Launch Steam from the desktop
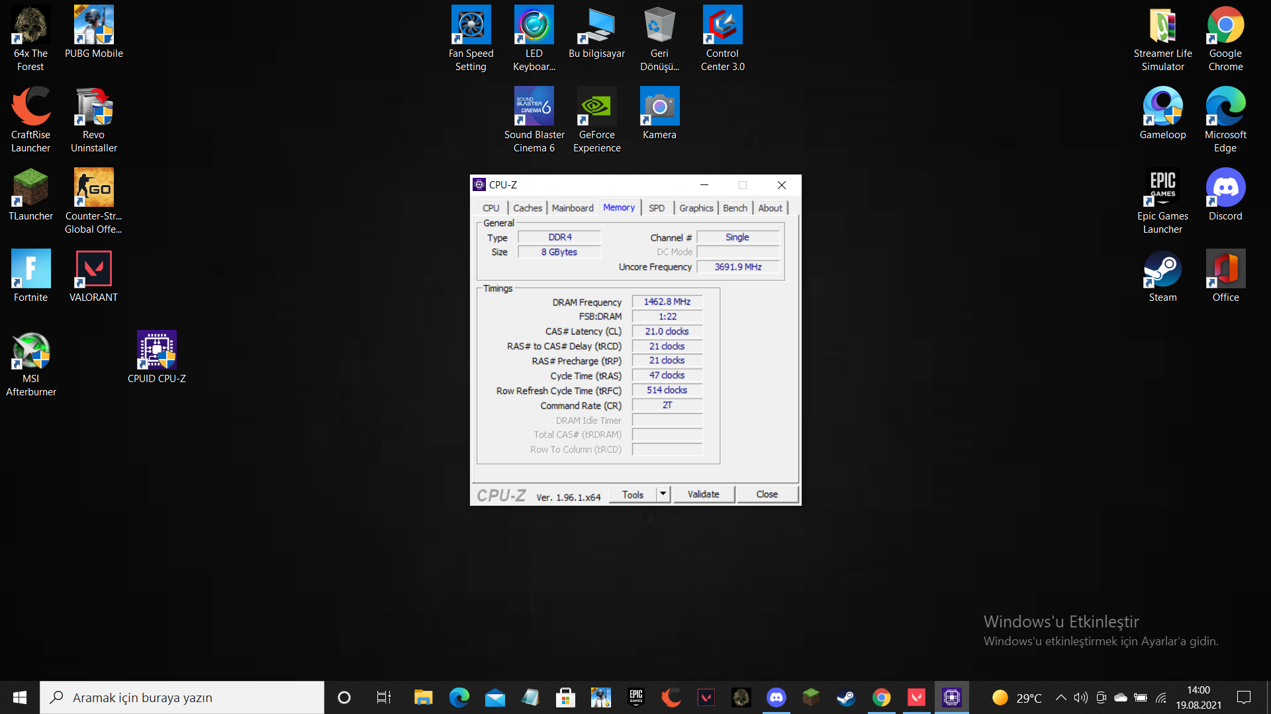Screen dimensions: 1271x714 click(1162, 276)
